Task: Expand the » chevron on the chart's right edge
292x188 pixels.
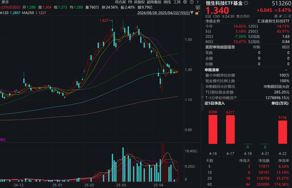Action: coord(202,97)
